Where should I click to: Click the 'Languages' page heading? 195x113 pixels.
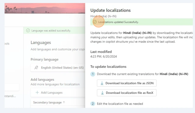(x=41, y=43)
